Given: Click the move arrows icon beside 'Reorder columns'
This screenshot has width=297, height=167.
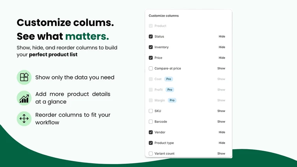Looking at the screenshot, I should 24,119.
